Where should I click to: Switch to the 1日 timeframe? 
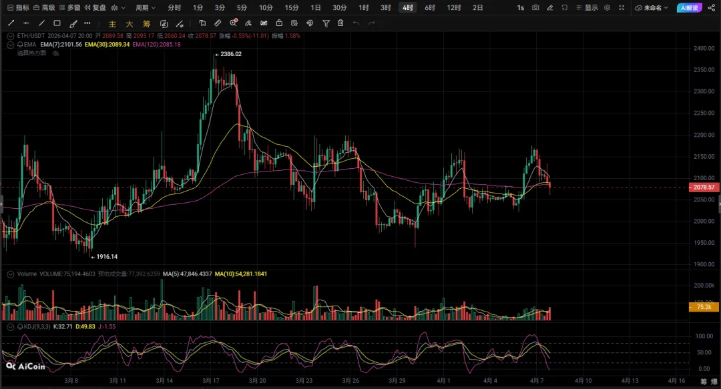click(x=315, y=8)
